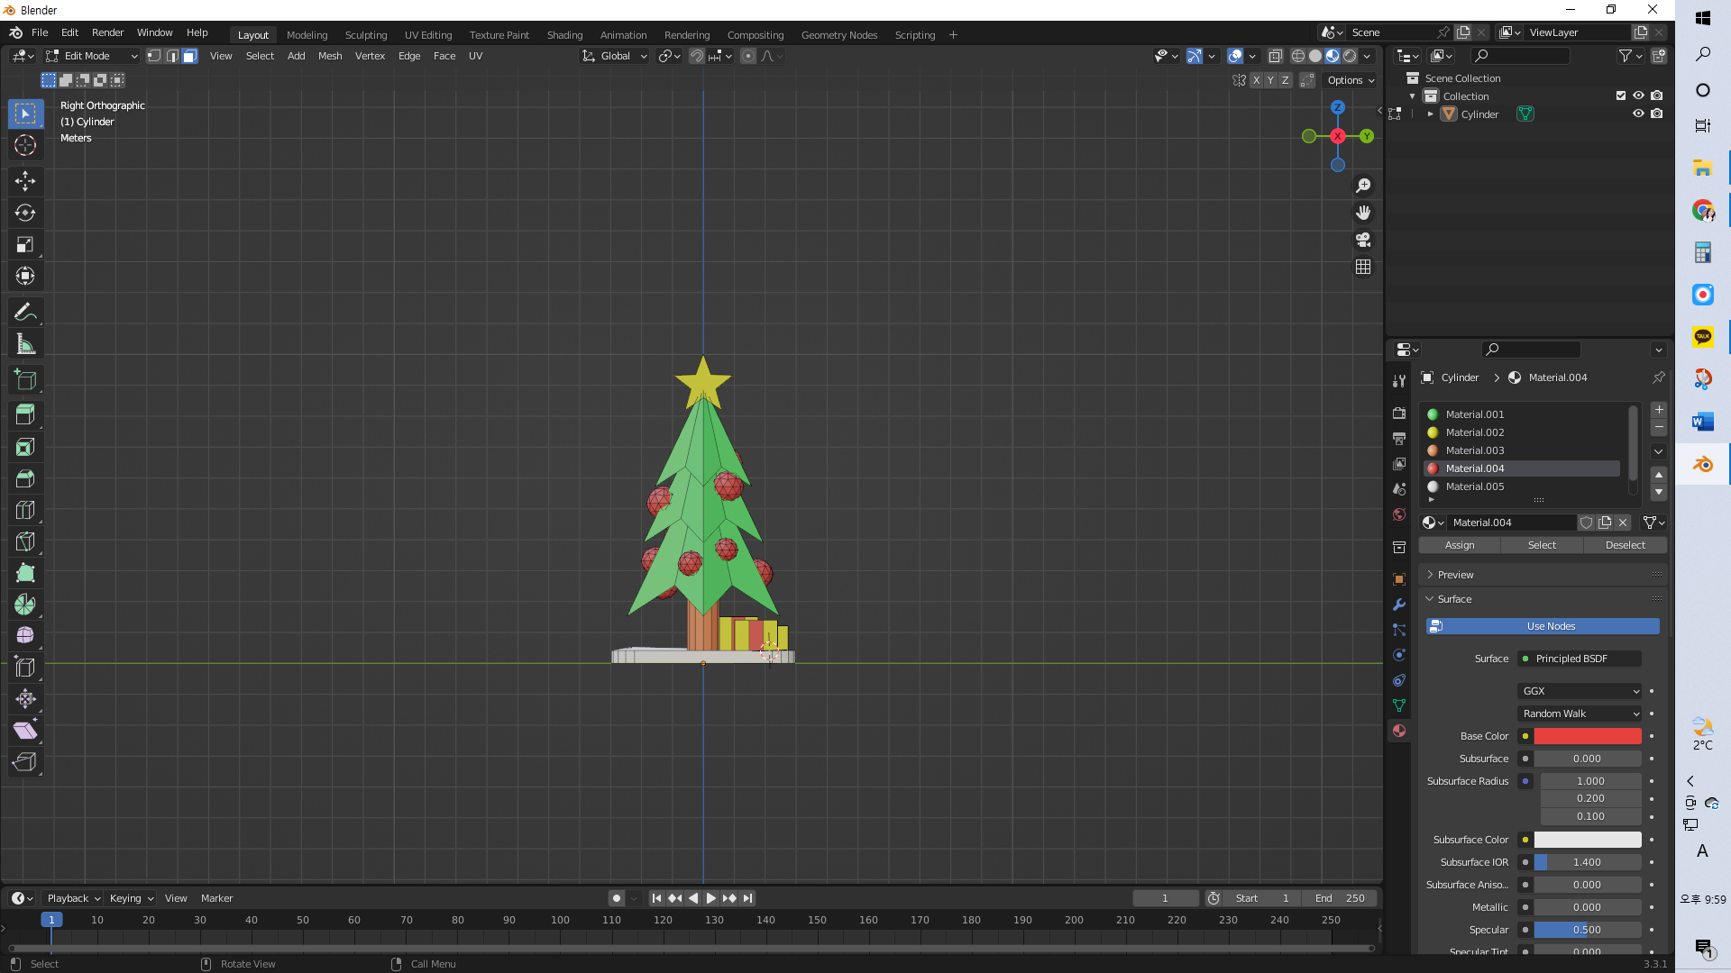Open the red Base Color swatch

(x=1587, y=736)
